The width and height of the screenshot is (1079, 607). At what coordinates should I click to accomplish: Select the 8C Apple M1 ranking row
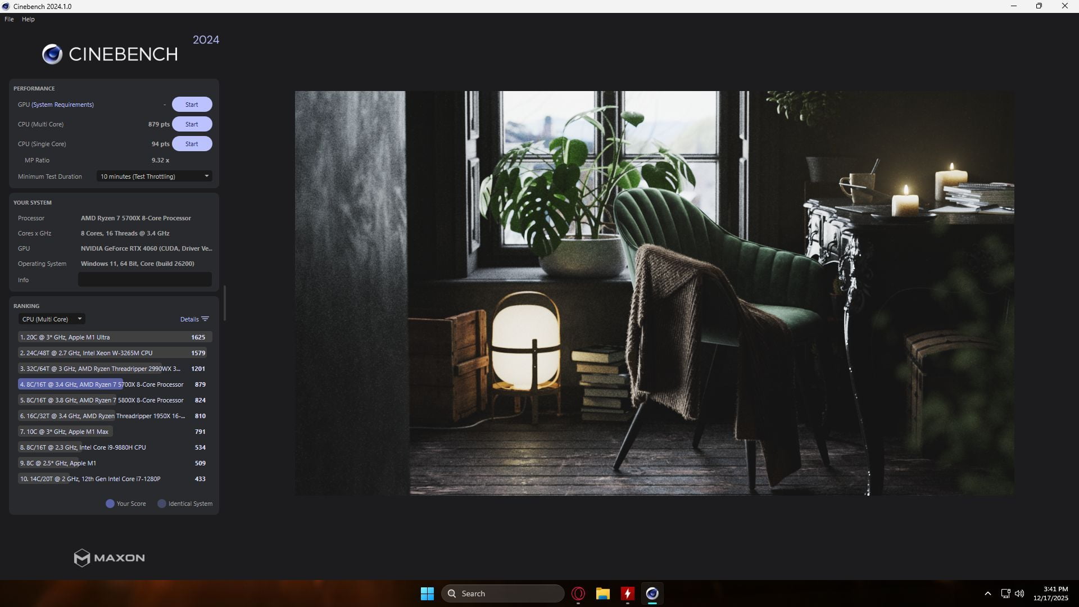point(115,463)
